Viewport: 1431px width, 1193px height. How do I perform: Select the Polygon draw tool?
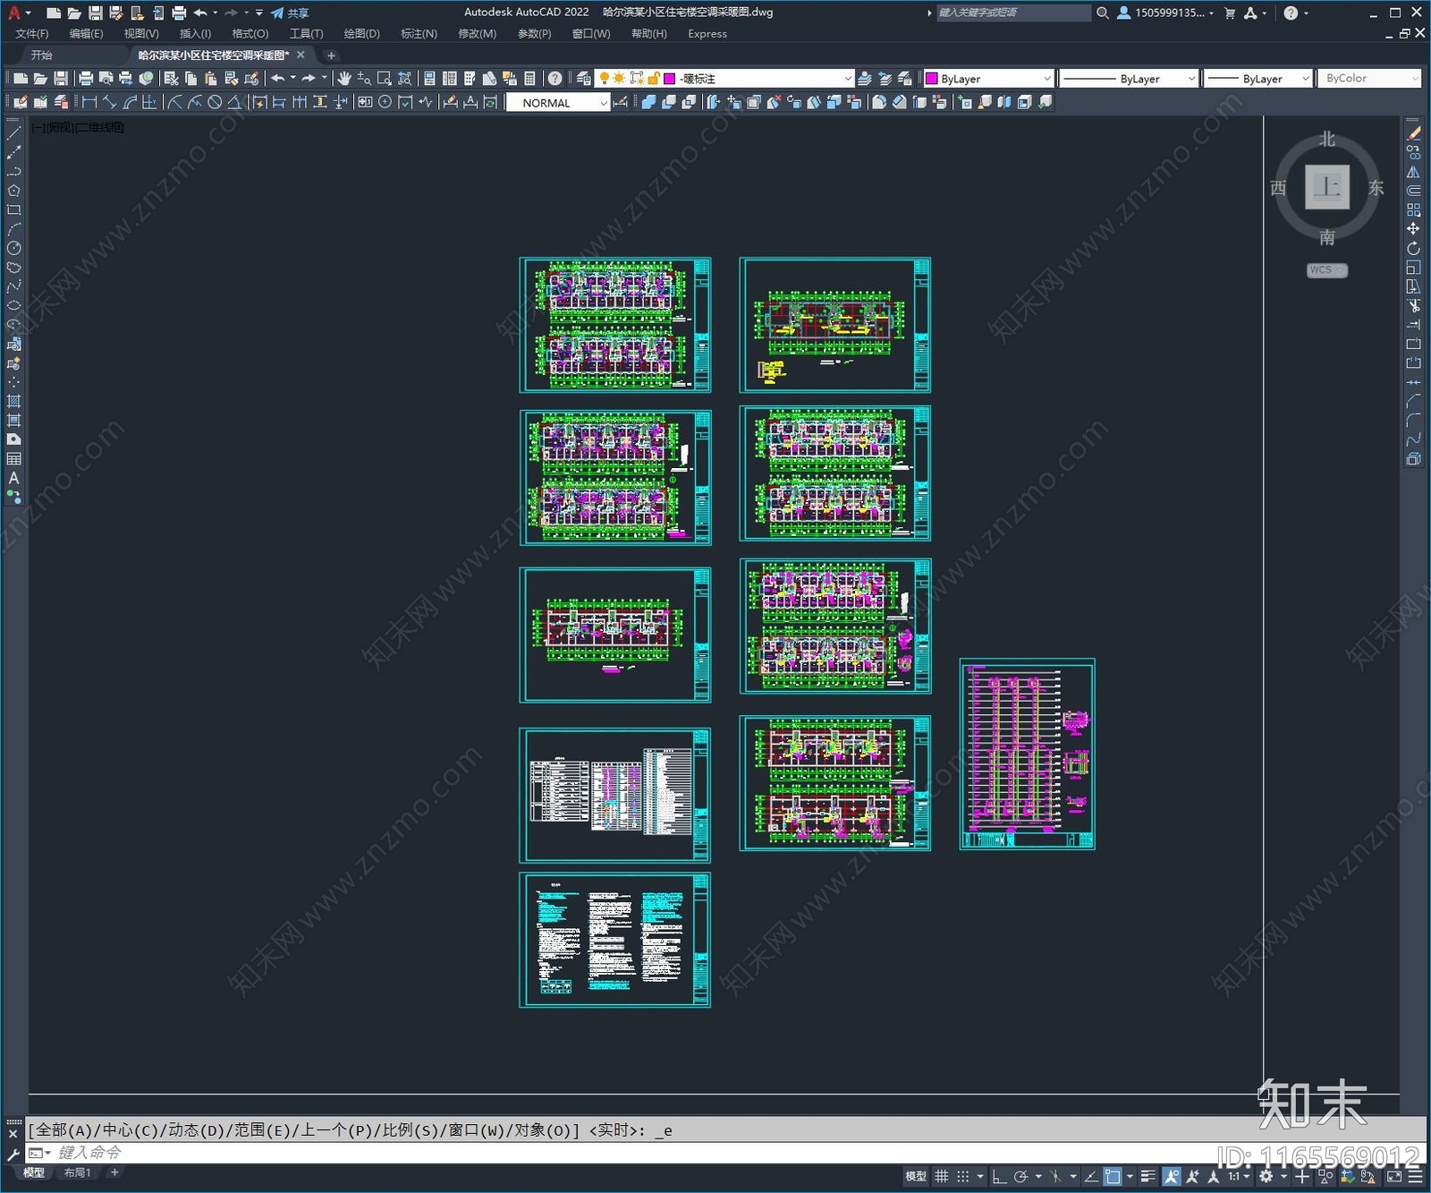[13, 191]
